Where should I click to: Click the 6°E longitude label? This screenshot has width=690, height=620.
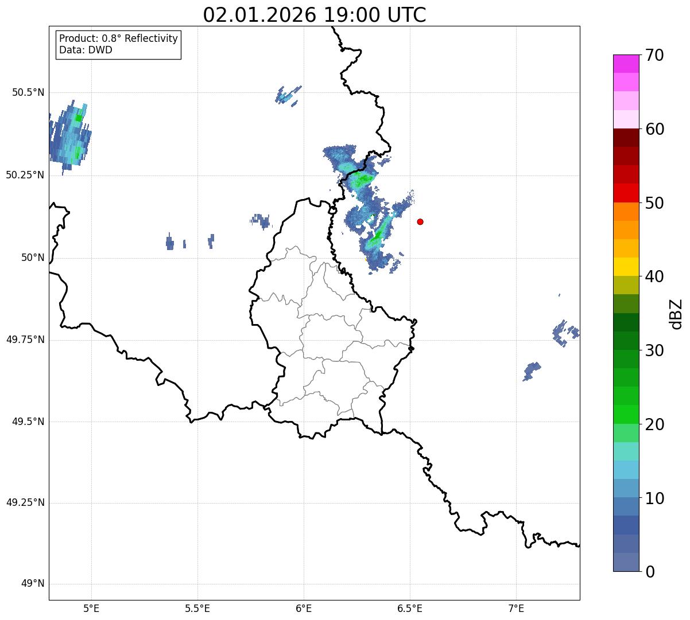click(x=304, y=608)
